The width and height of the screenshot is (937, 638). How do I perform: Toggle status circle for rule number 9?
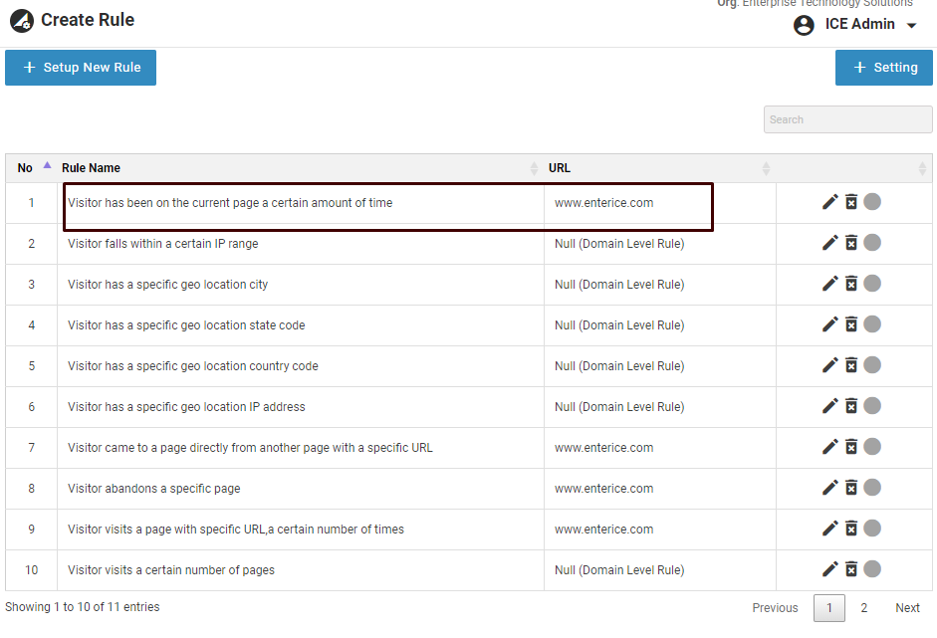click(x=872, y=529)
